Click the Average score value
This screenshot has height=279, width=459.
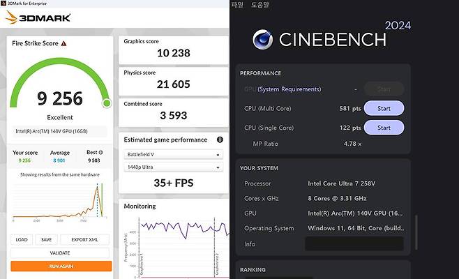[59, 160]
